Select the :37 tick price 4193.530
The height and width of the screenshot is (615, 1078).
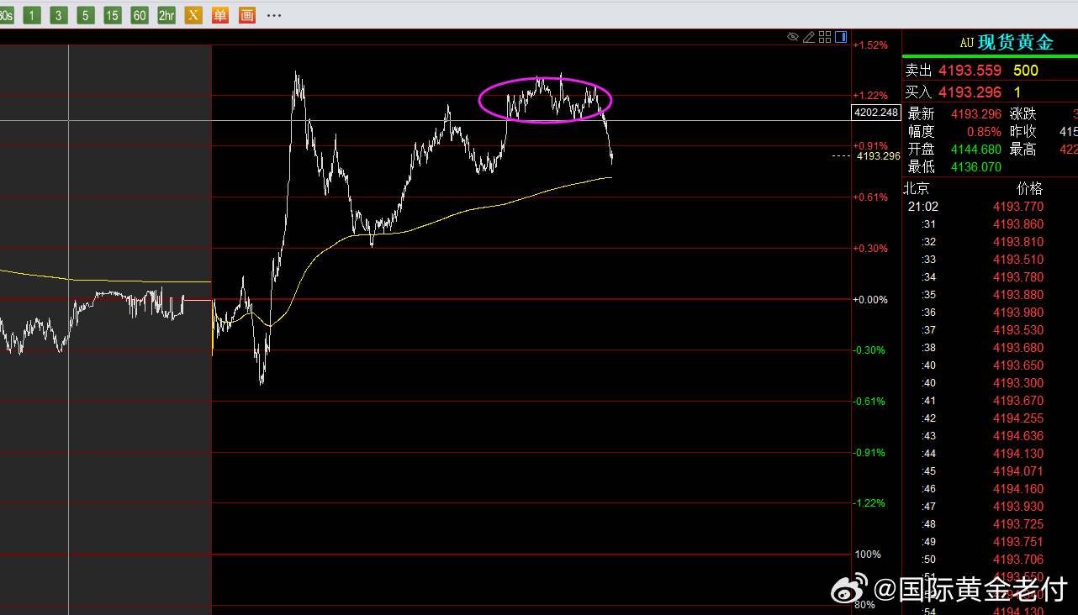click(1018, 330)
